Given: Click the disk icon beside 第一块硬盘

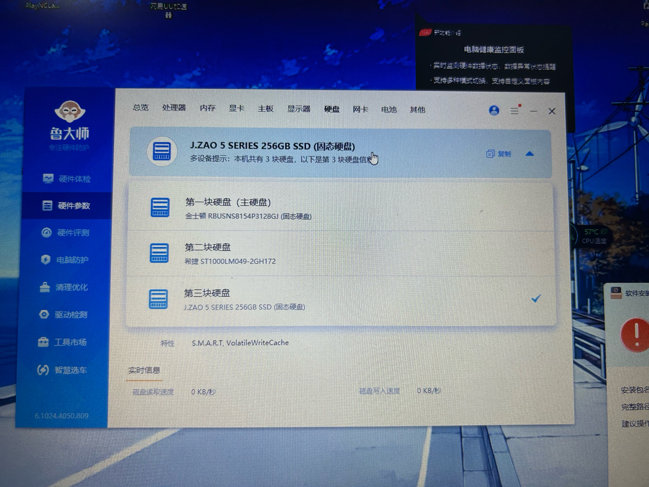Looking at the screenshot, I should (160, 207).
